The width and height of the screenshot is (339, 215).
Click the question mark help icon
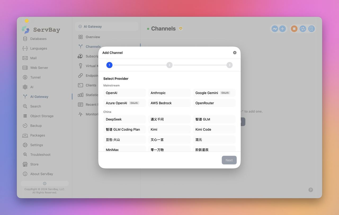pos(311,190)
